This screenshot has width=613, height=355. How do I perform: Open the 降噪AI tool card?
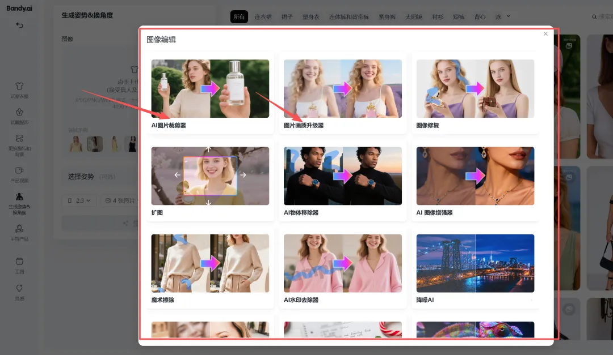point(475,269)
